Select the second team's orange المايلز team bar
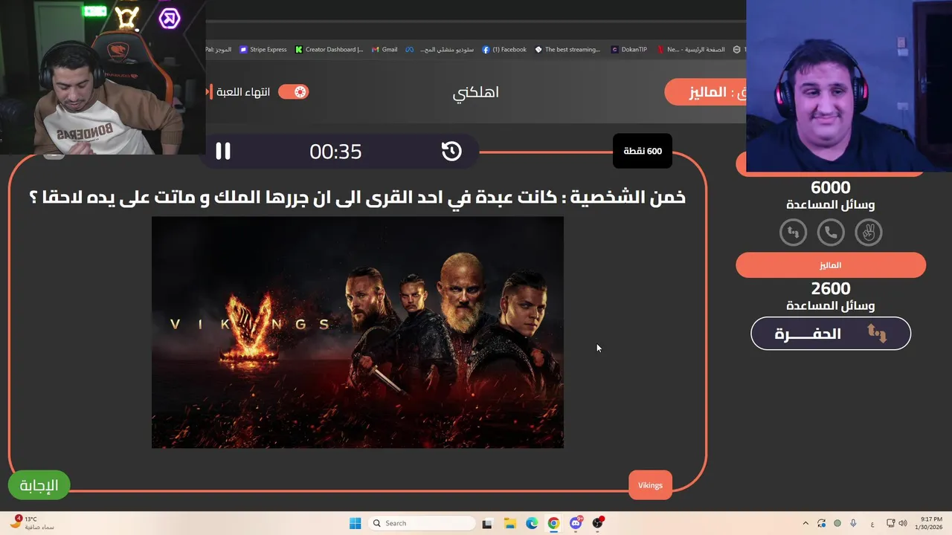Viewport: 952px width, 535px height. click(x=831, y=265)
